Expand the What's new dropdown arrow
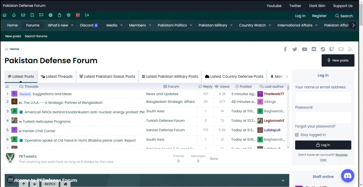363x187 pixels. coord(72,25)
